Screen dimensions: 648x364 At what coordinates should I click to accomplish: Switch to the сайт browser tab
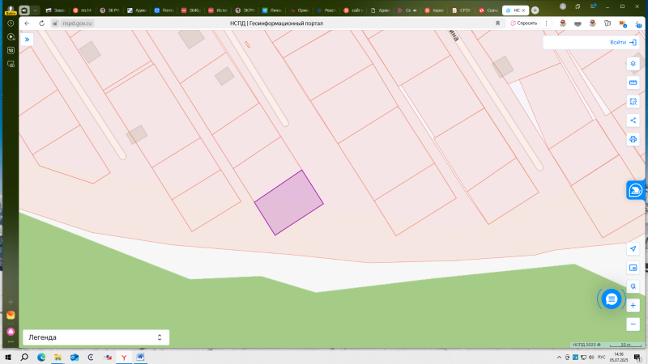[353, 11]
